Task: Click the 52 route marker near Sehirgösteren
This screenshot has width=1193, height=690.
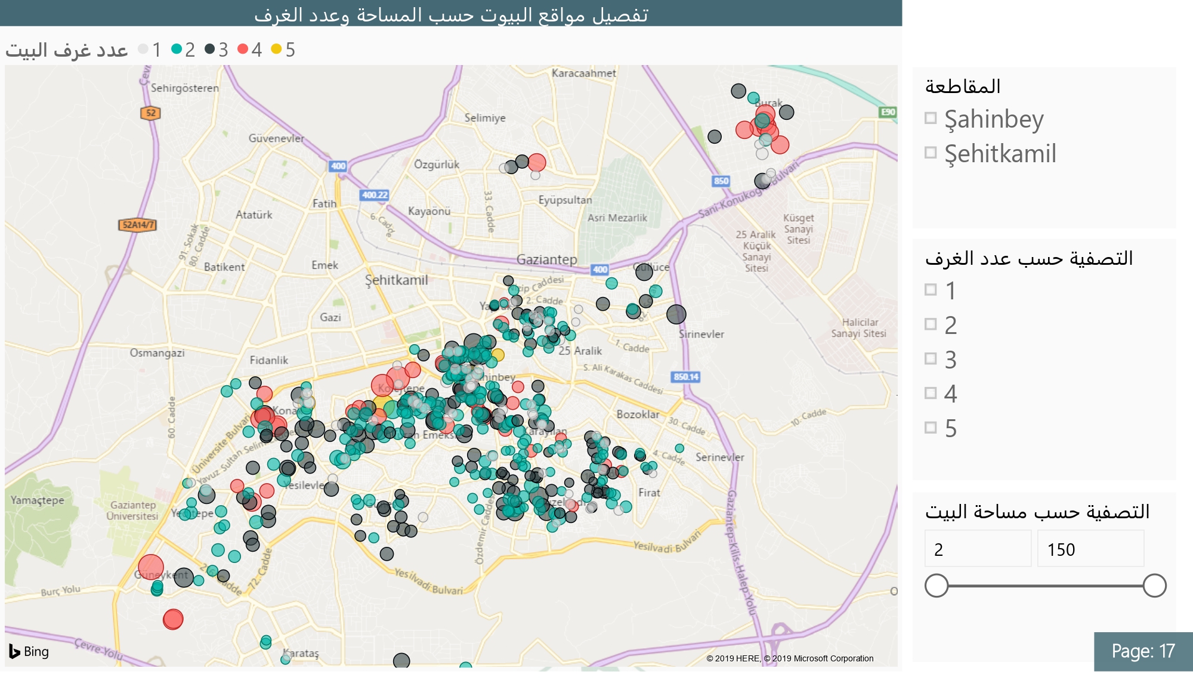Action: (x=150, y=113)
